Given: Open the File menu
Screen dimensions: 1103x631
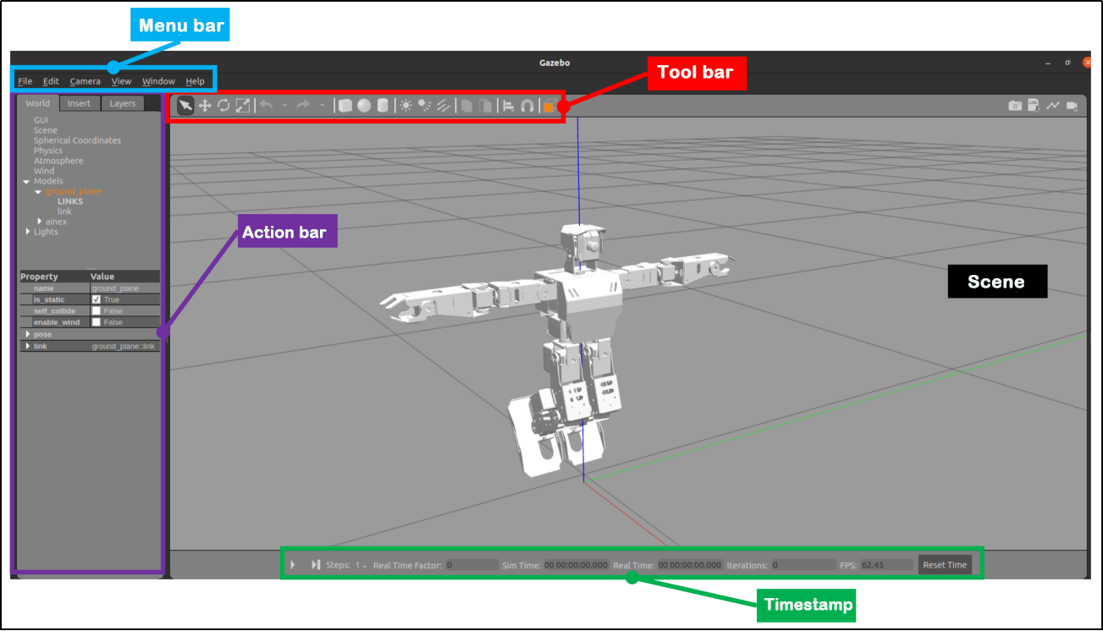Looking at the screenshot, I should (25, 81).
